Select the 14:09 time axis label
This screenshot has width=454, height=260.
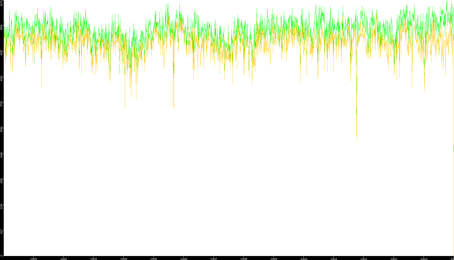coord(274,259)
